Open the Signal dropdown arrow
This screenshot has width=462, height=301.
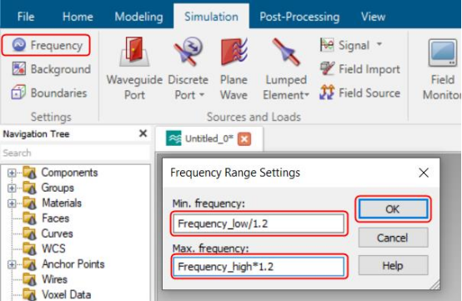click(x=379, y=44)
